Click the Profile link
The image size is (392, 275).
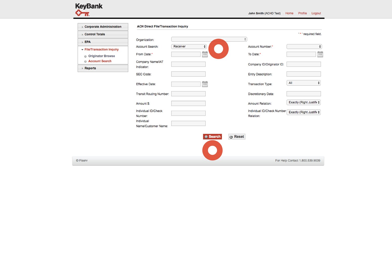pos(302,13)
